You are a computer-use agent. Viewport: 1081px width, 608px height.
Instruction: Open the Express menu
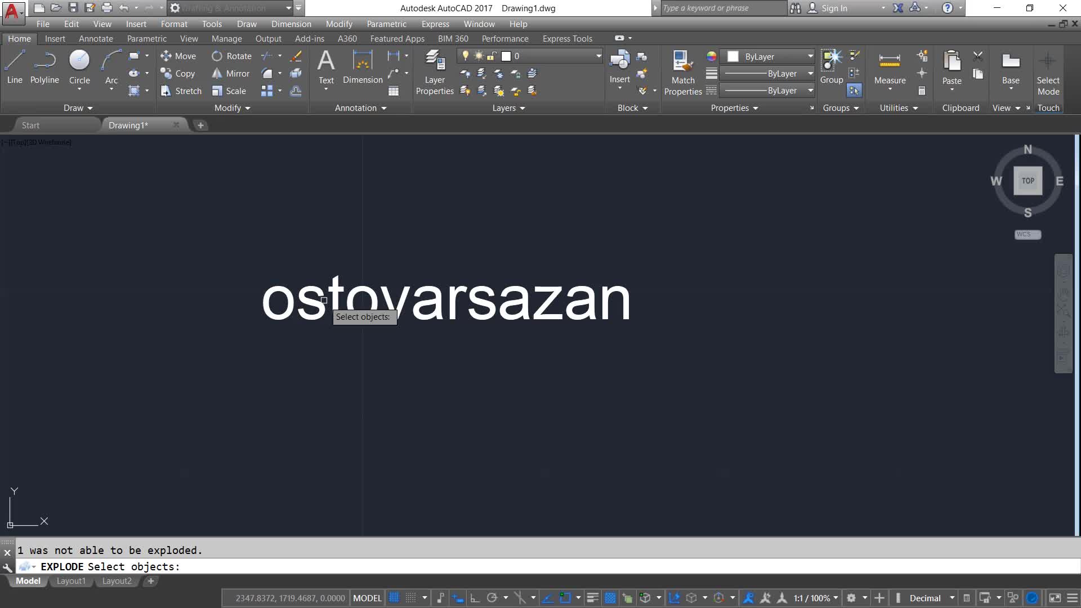(x=435, y=24)
